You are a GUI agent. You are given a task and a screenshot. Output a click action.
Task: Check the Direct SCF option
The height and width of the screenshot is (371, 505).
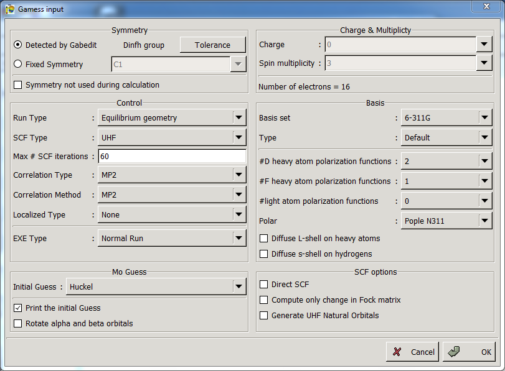[264, 284]
